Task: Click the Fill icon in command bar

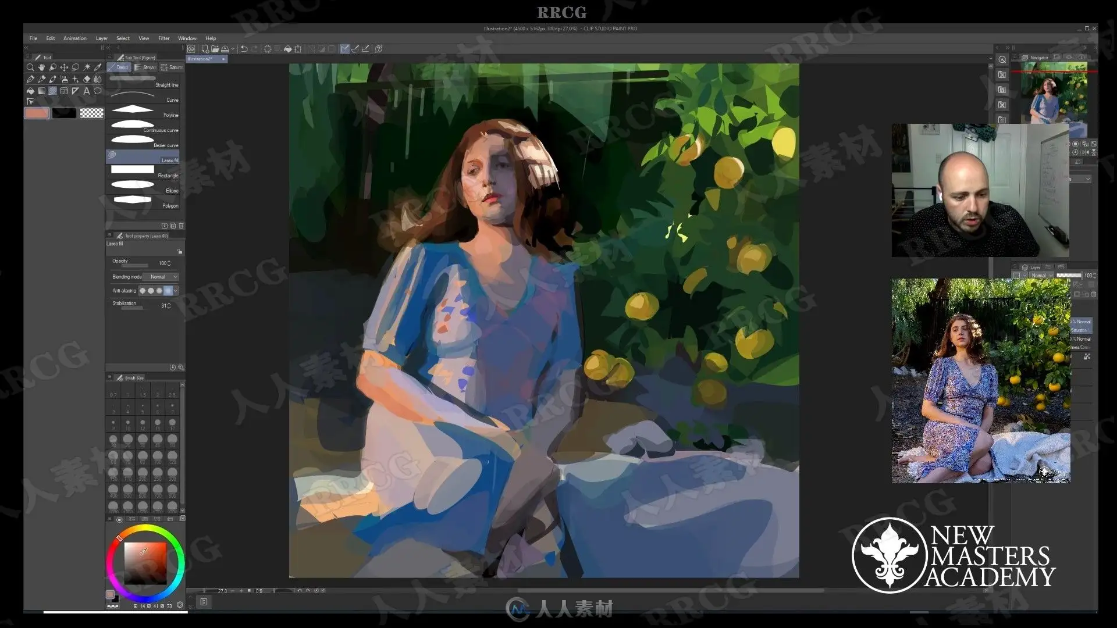Action: (x=287, y=49)
